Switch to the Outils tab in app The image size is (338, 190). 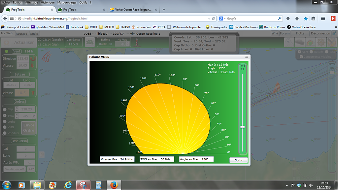(x=34, y=34)
